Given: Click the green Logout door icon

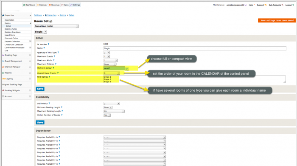Looking at the screenshot, I should [293, 5].
